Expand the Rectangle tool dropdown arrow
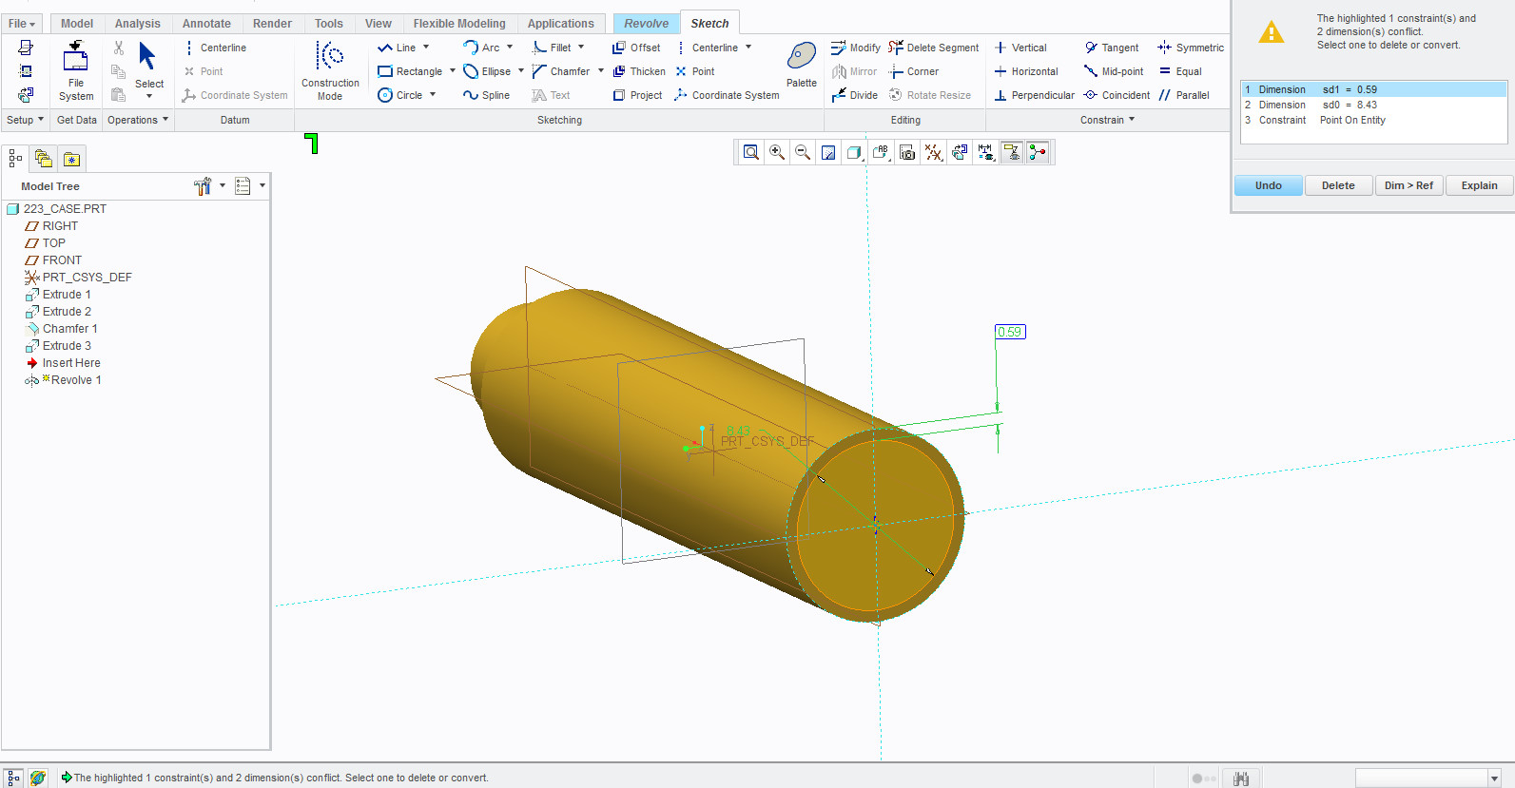 click(x=452, y=70)
